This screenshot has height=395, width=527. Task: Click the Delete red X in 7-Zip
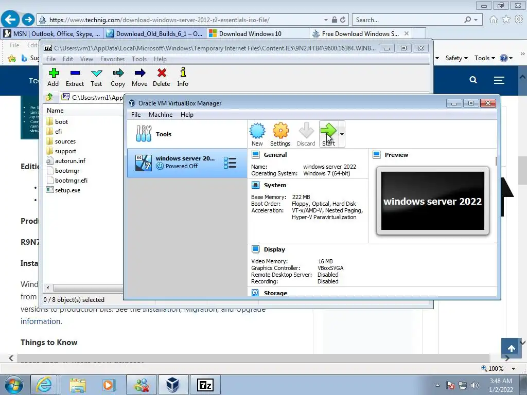[x=162, y=73]
